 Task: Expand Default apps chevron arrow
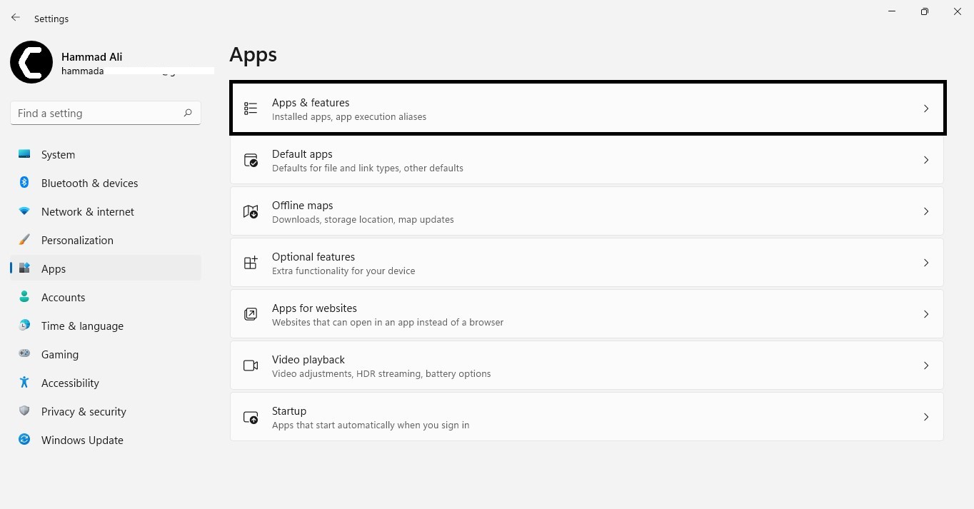pyautogui.click(x=926, y=160)
